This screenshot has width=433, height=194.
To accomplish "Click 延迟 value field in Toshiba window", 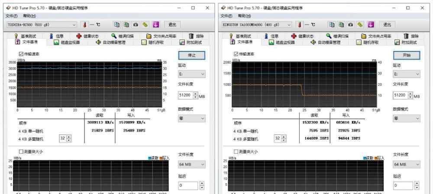I will [188, 185].
